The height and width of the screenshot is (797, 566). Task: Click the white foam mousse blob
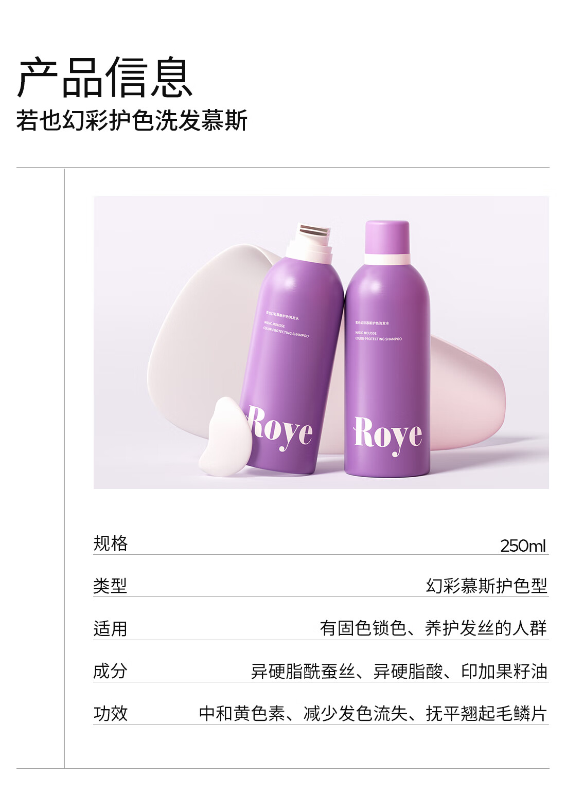click(225, 437)
